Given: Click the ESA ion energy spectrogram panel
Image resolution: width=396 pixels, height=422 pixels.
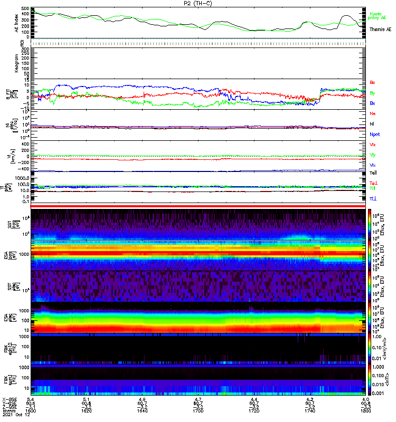Looking at the screenshot, I should tap(198, 255).
